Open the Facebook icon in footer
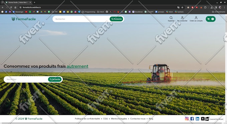227x124 pixels. click(x=192, y=119)
